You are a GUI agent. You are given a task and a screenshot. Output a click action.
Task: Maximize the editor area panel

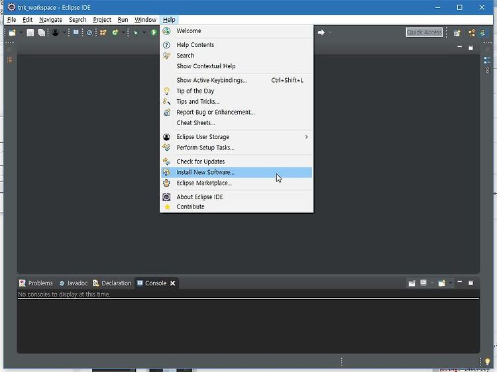[470, 48]
